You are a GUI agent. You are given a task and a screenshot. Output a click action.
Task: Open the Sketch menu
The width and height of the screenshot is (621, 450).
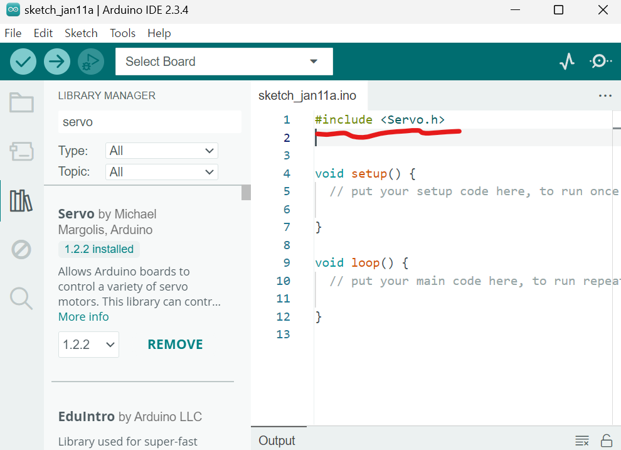pyautogui.click(x=81, y=33)
